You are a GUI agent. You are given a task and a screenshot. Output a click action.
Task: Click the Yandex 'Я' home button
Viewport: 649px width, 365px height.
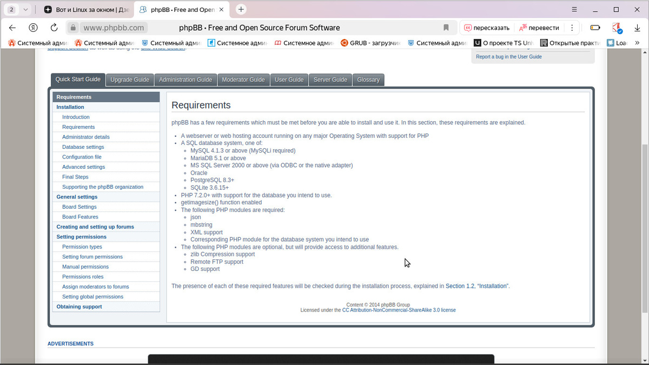33,28
